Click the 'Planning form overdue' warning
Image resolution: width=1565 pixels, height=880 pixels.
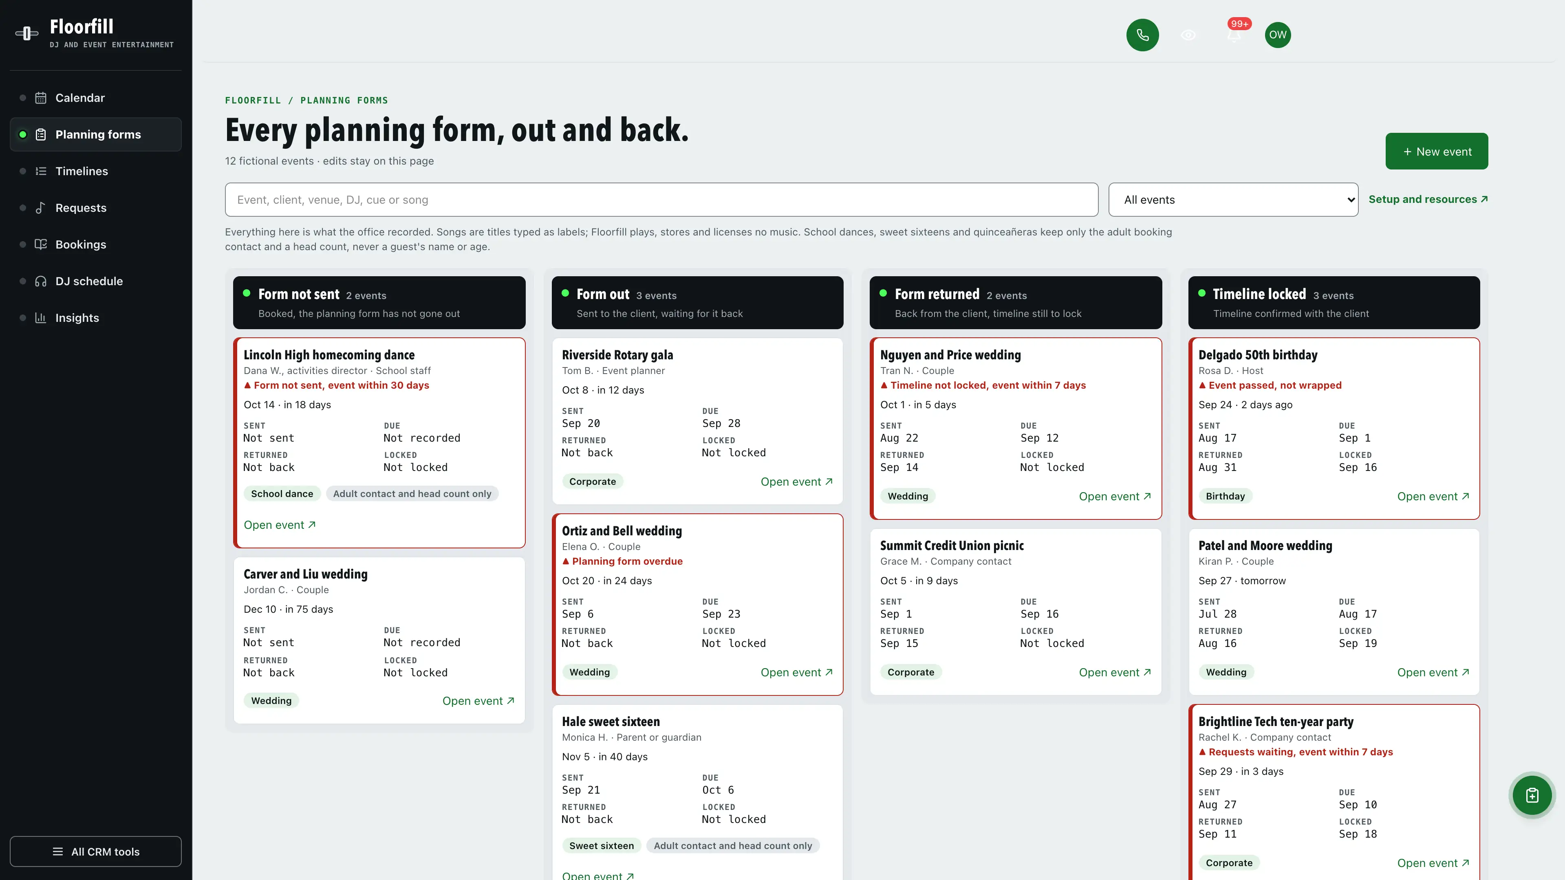[622, 561]
